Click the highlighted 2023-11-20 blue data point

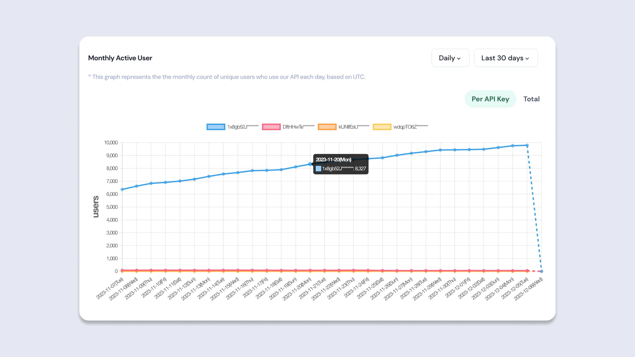pyautogui.click(x=310, y=164)
